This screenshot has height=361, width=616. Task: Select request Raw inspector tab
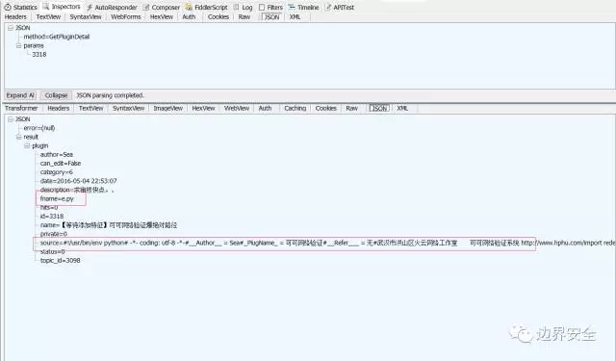coord(244,17)
